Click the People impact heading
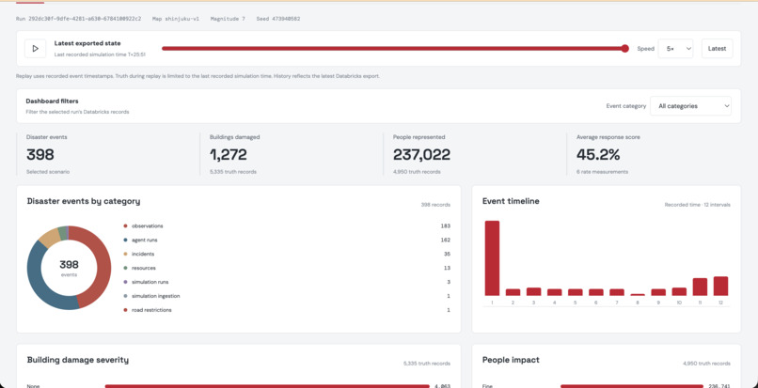 (511, 360)
